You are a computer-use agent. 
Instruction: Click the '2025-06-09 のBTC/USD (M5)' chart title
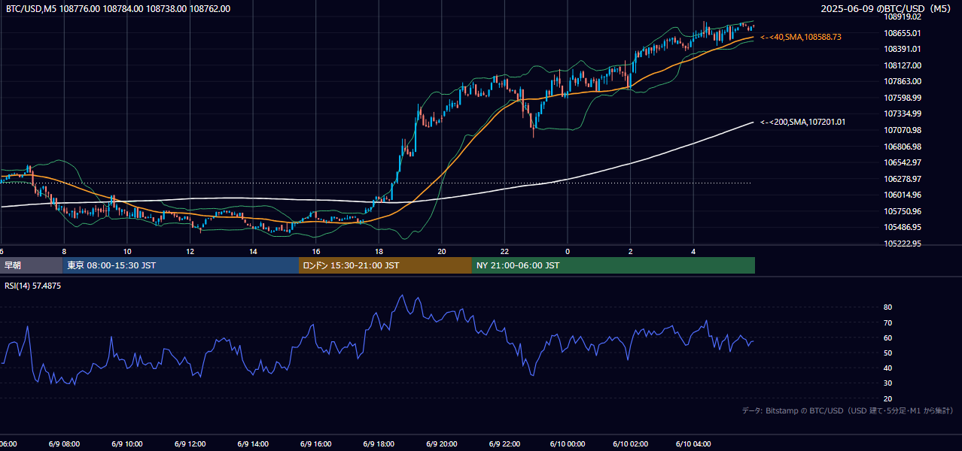click(x=887, y=9)
